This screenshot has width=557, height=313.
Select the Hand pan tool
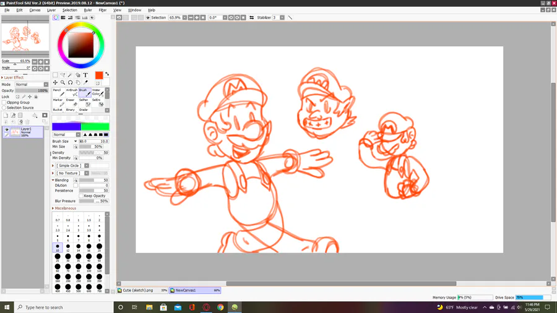[78, 82]
